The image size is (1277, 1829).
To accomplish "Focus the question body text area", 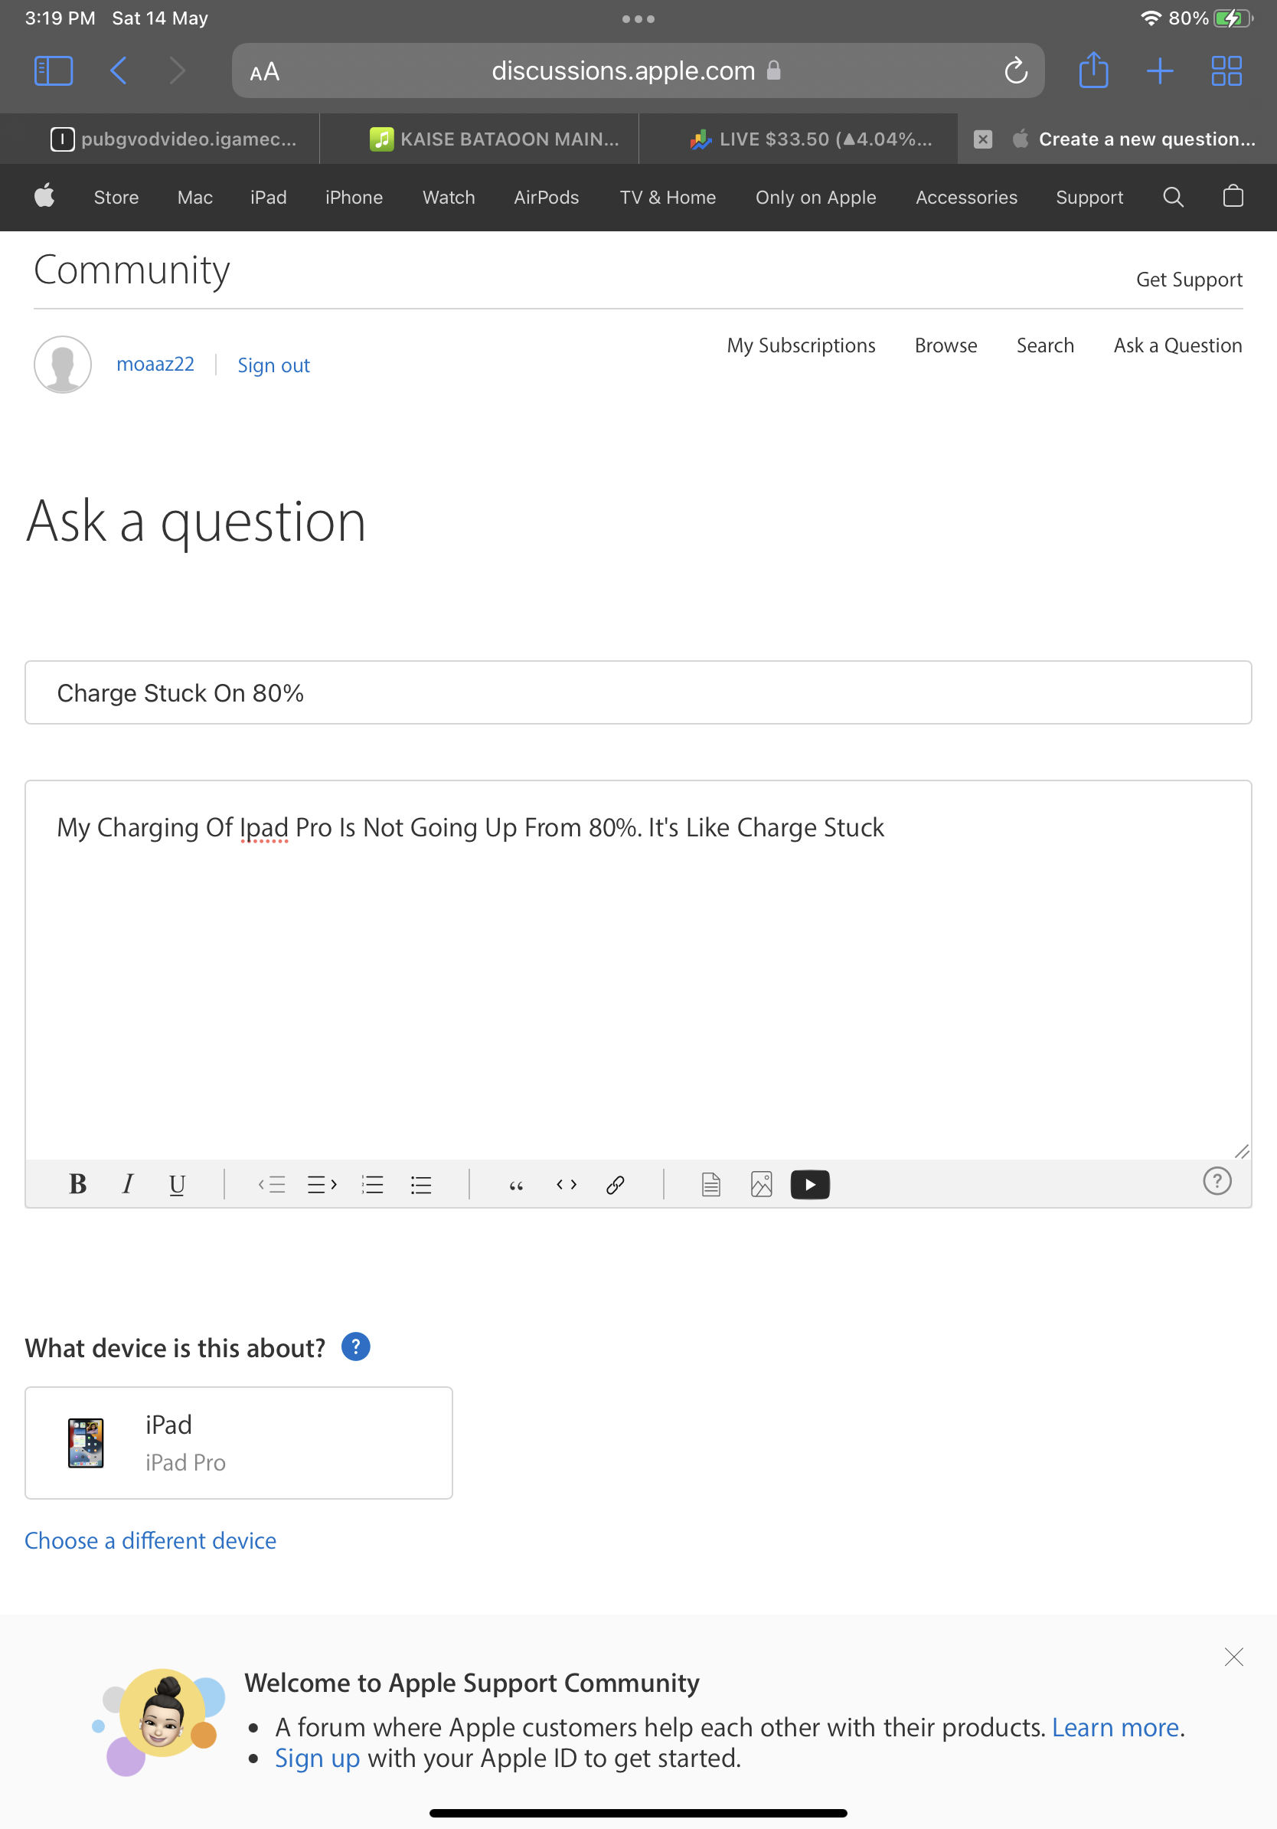I will point(638,970).
